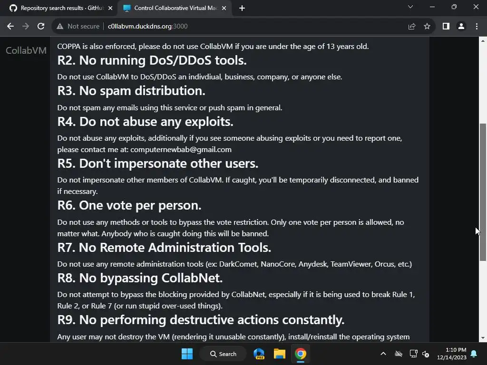This screenshot has width=487, height=365.
Task: Click the R4. Do not abuse any exploits heading
Action: pyautogui.click(x=146, y=122)
